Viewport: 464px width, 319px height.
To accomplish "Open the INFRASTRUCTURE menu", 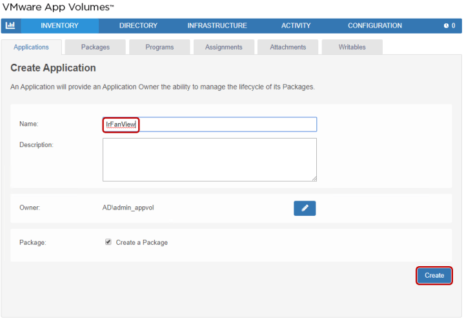I will pyautogui.click(x=217, y=26).
